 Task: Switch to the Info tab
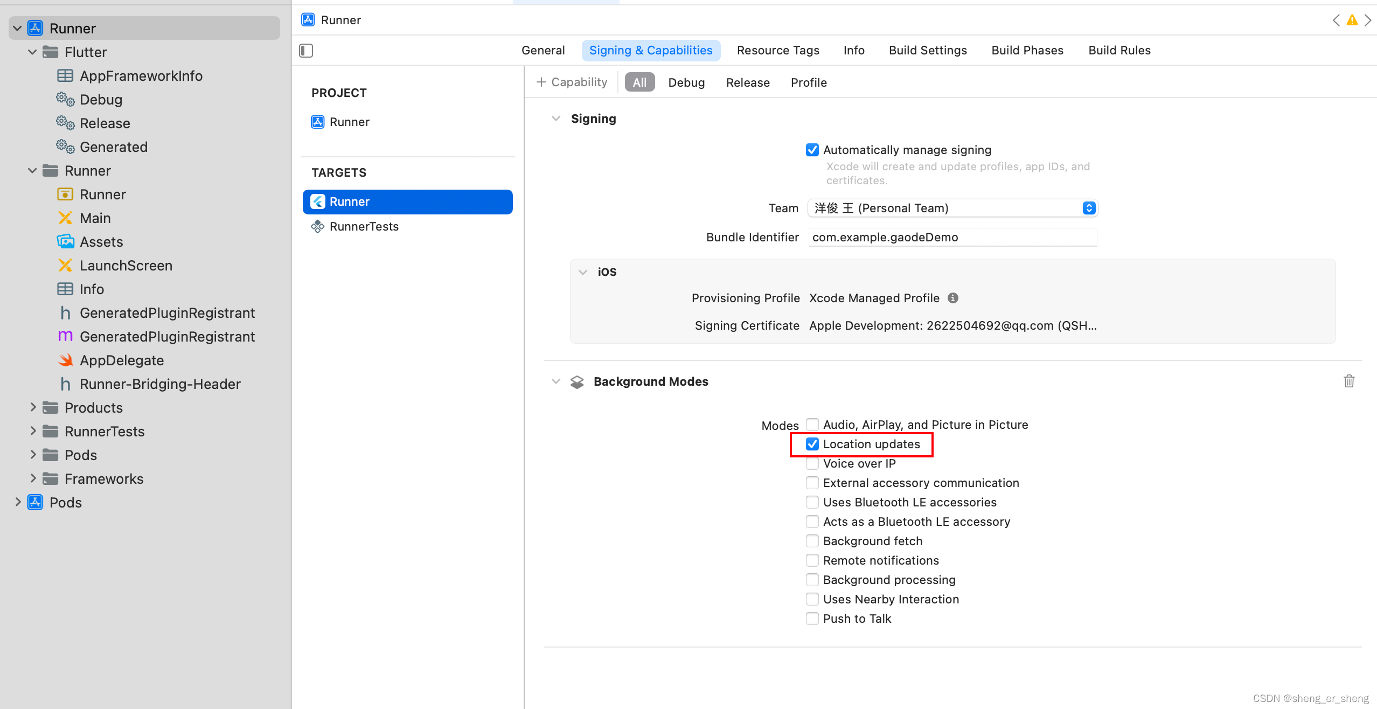point(854,50)
